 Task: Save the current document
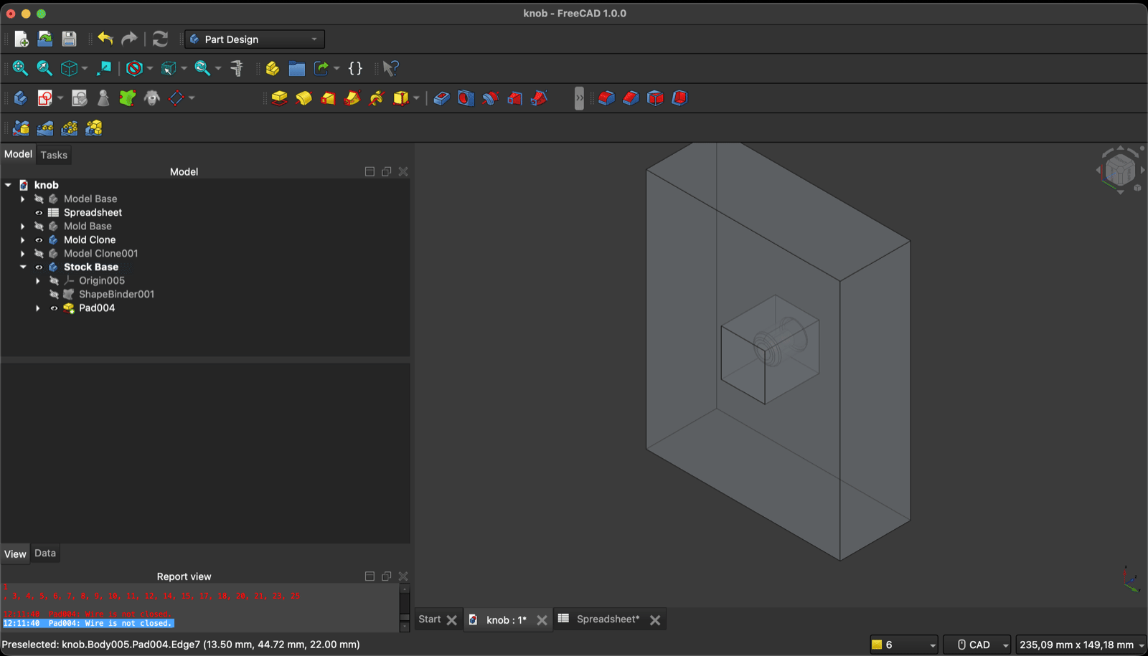69,39
